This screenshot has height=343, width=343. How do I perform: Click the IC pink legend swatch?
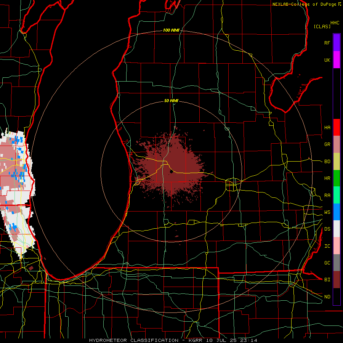tap(337, 246)
